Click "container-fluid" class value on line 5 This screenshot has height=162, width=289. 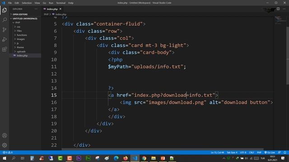click(118, 24)
